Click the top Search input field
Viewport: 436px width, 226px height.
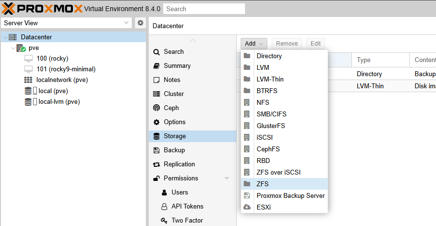coord(204,9)
